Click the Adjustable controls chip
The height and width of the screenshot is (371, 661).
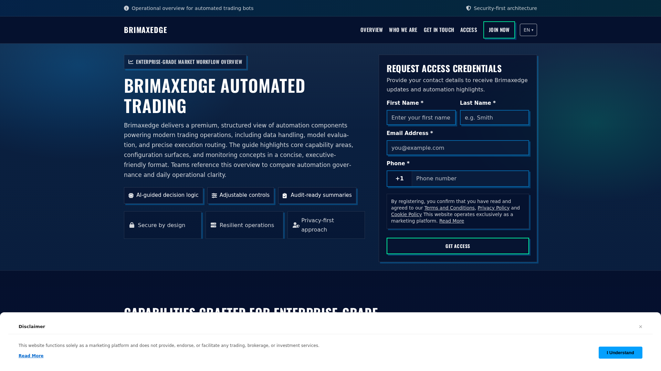click(x=241, y=195)
